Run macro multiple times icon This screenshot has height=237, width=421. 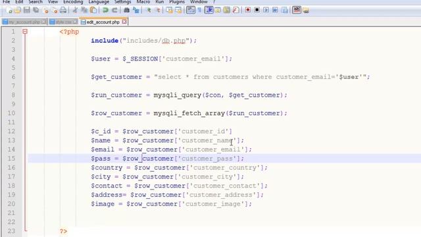pos(275,11)
